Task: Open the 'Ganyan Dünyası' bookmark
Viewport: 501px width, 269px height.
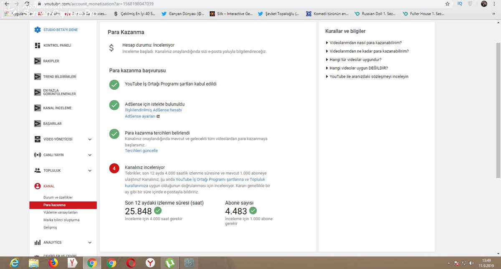Action: pos(183,14)
